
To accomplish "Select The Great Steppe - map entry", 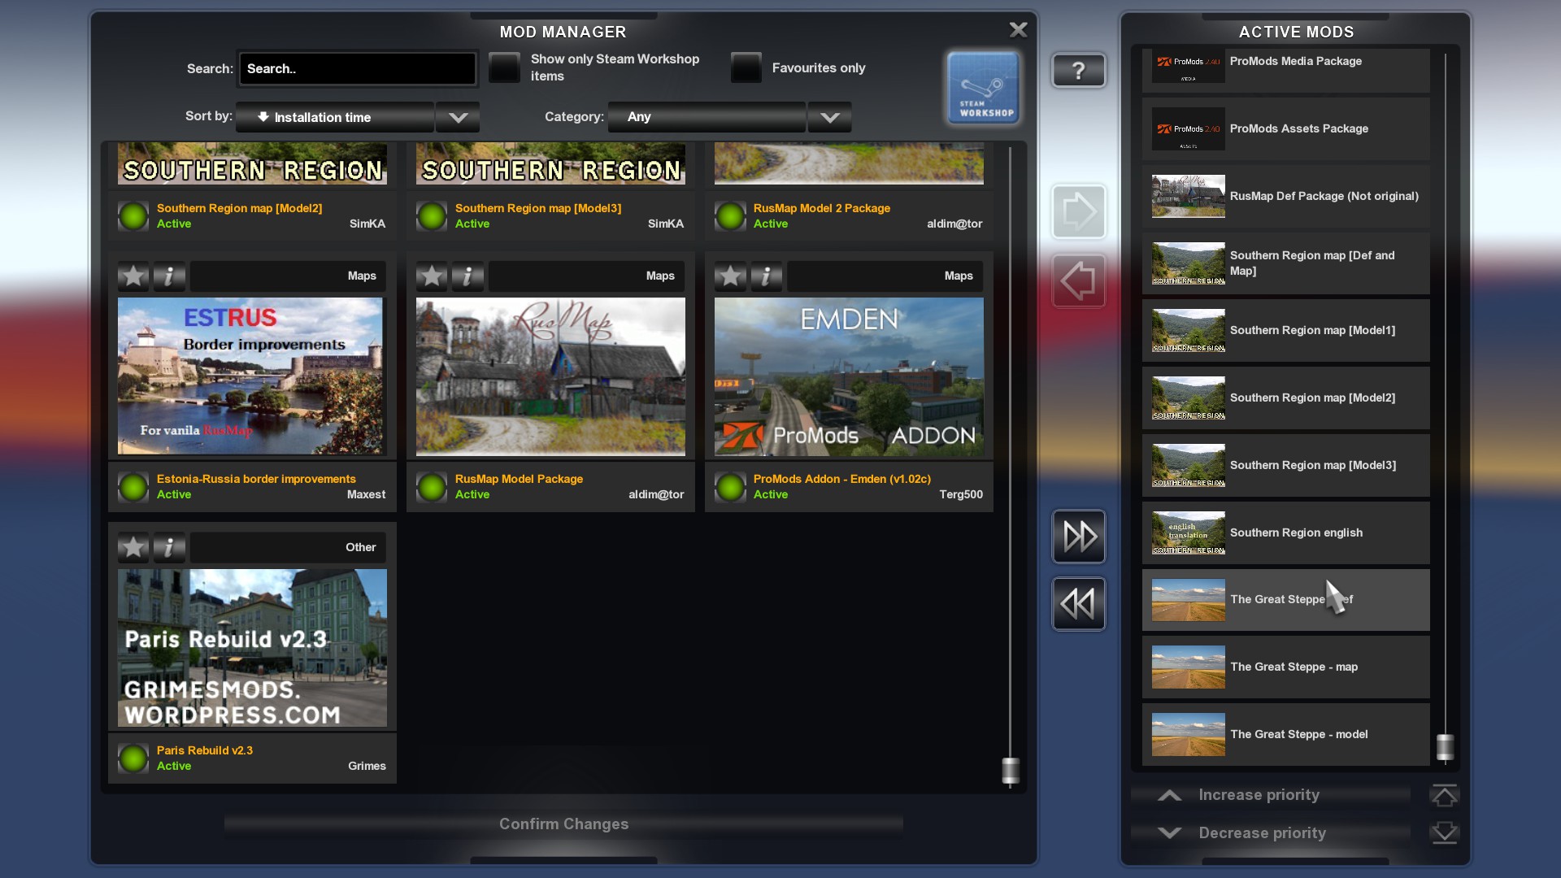I will pos(1285,667).
